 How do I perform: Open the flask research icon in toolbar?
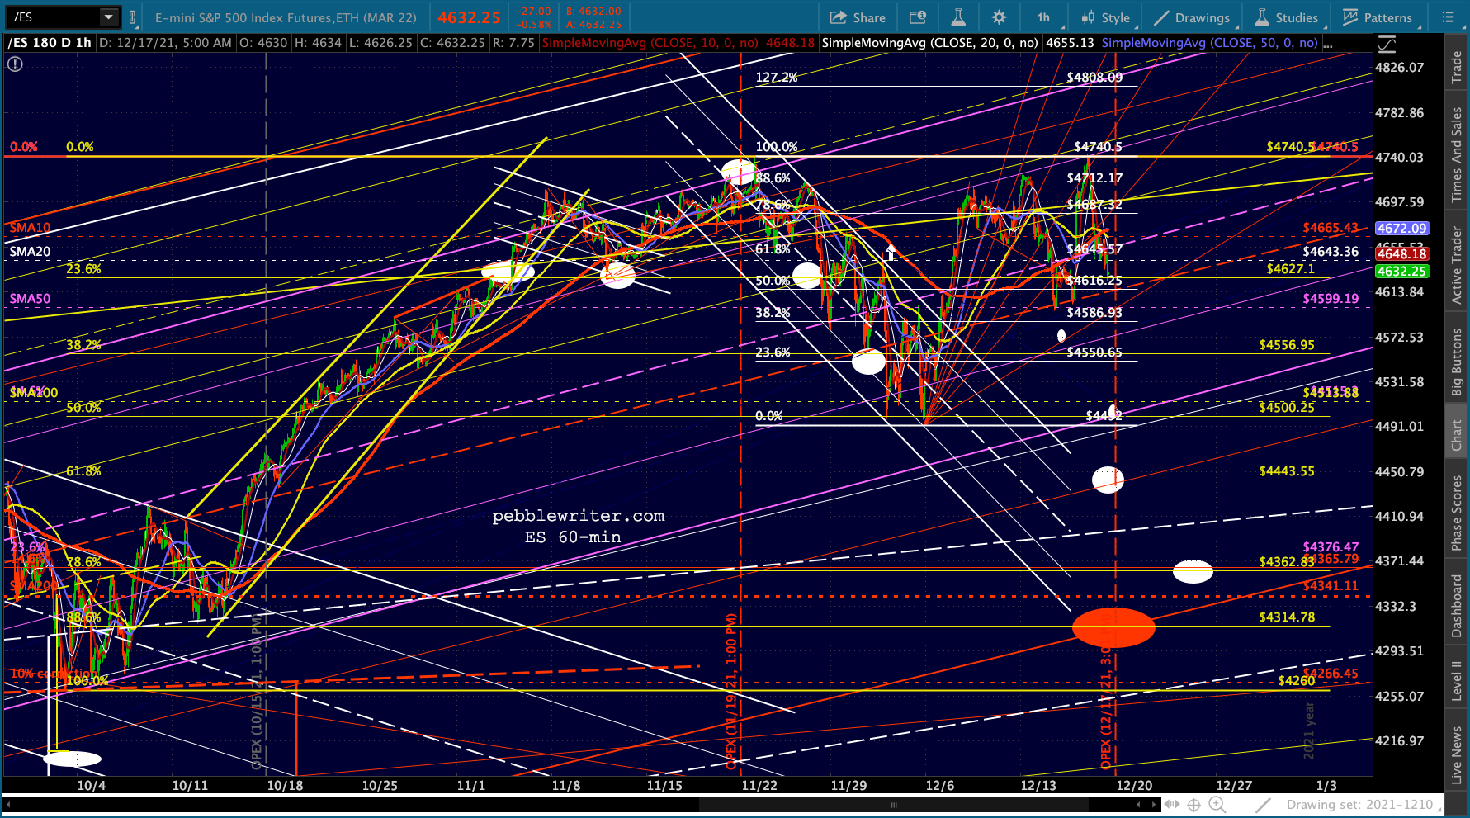(x=957, y=17)
